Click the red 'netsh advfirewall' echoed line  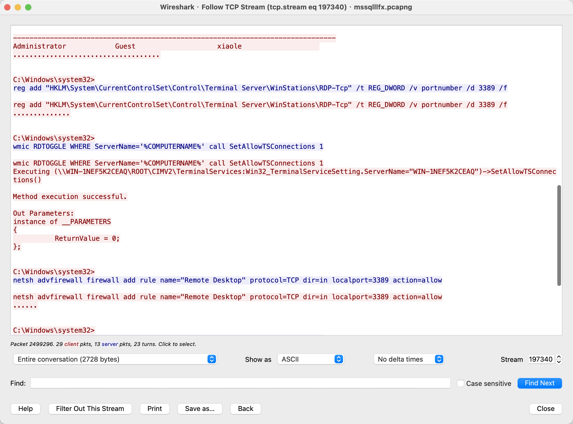tap(227, 297)
